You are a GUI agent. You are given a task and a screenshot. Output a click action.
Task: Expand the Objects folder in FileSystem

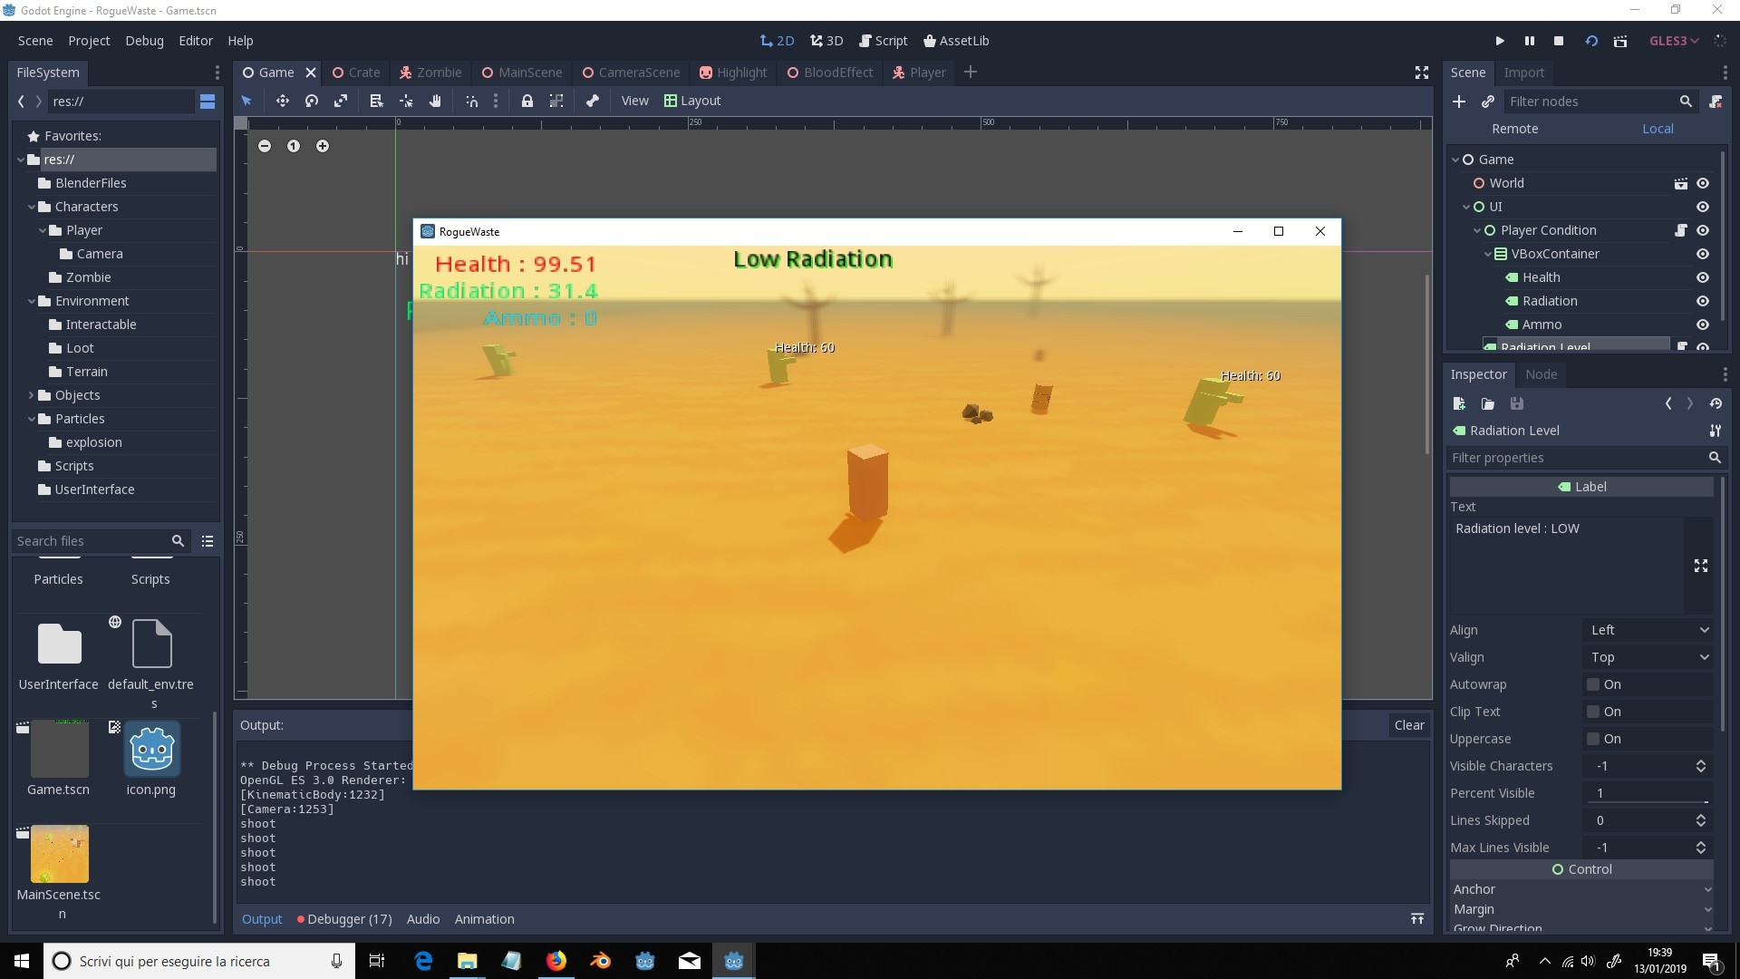(31, 395)
